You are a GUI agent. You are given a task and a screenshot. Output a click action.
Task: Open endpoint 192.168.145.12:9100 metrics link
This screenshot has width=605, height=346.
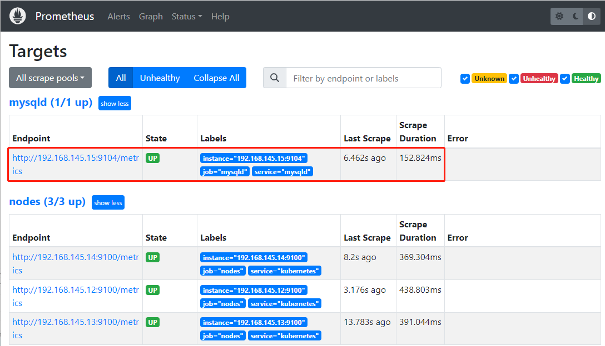point(76,296)
